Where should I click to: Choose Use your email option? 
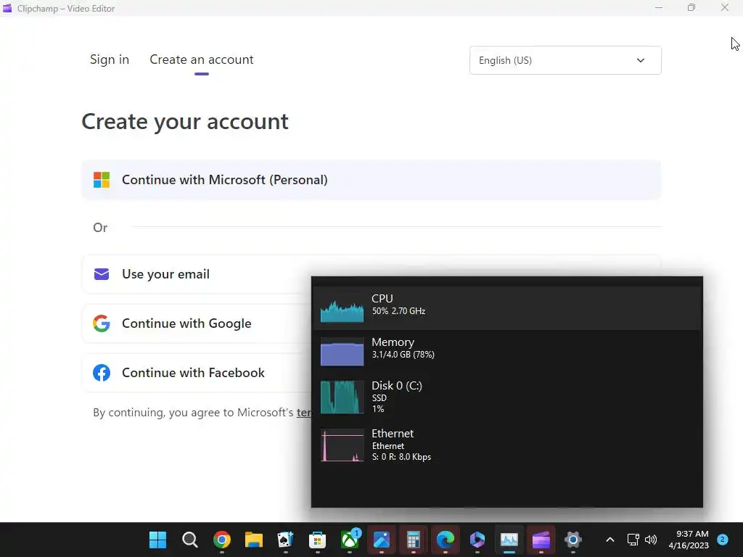[197, 274]
